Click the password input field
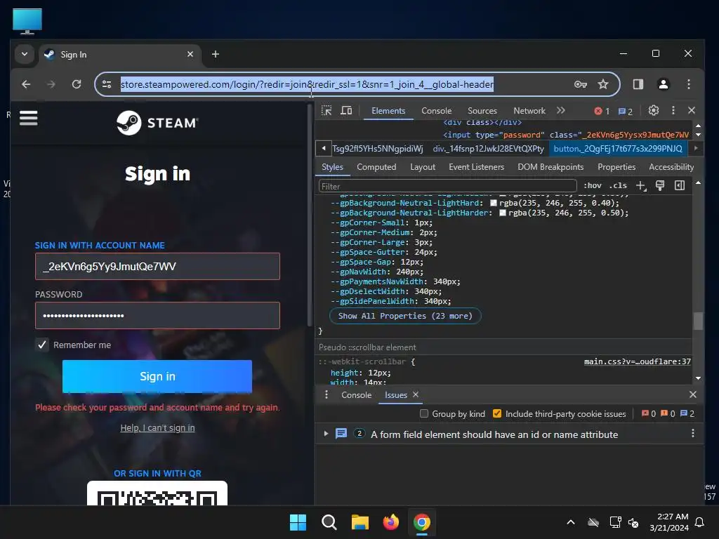This screenshot has height=539, width=719. (157, 315)
